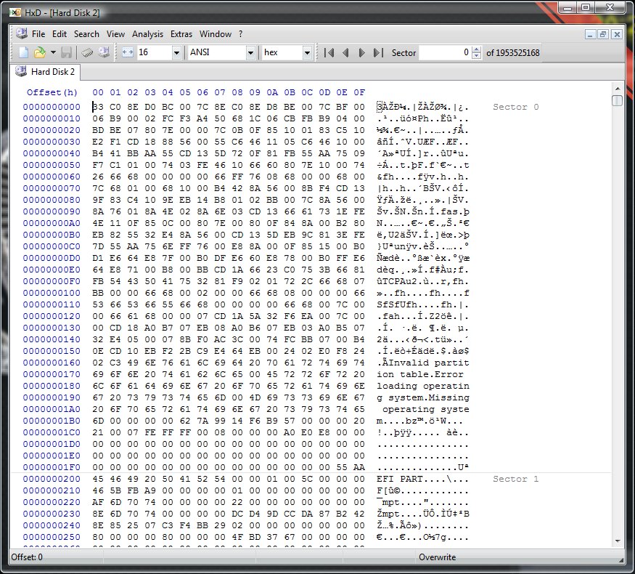Click the vertical scrollbar down arrow

tap(617, 541)
